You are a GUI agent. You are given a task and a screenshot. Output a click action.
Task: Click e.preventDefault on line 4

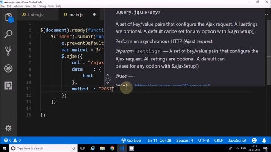pyautogui.click(x=83, y=43)
